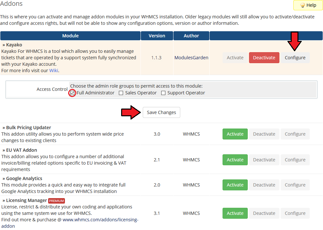Activate the Bulk Pricing Updater addon
Viewport: 323px width, 230px height.
(x=235, y=134)
